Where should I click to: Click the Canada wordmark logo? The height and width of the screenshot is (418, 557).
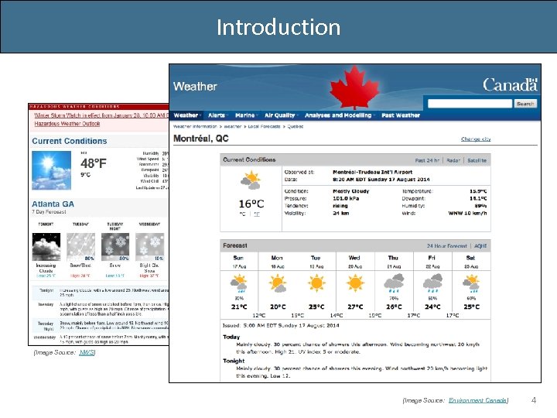tap(510, 84)
